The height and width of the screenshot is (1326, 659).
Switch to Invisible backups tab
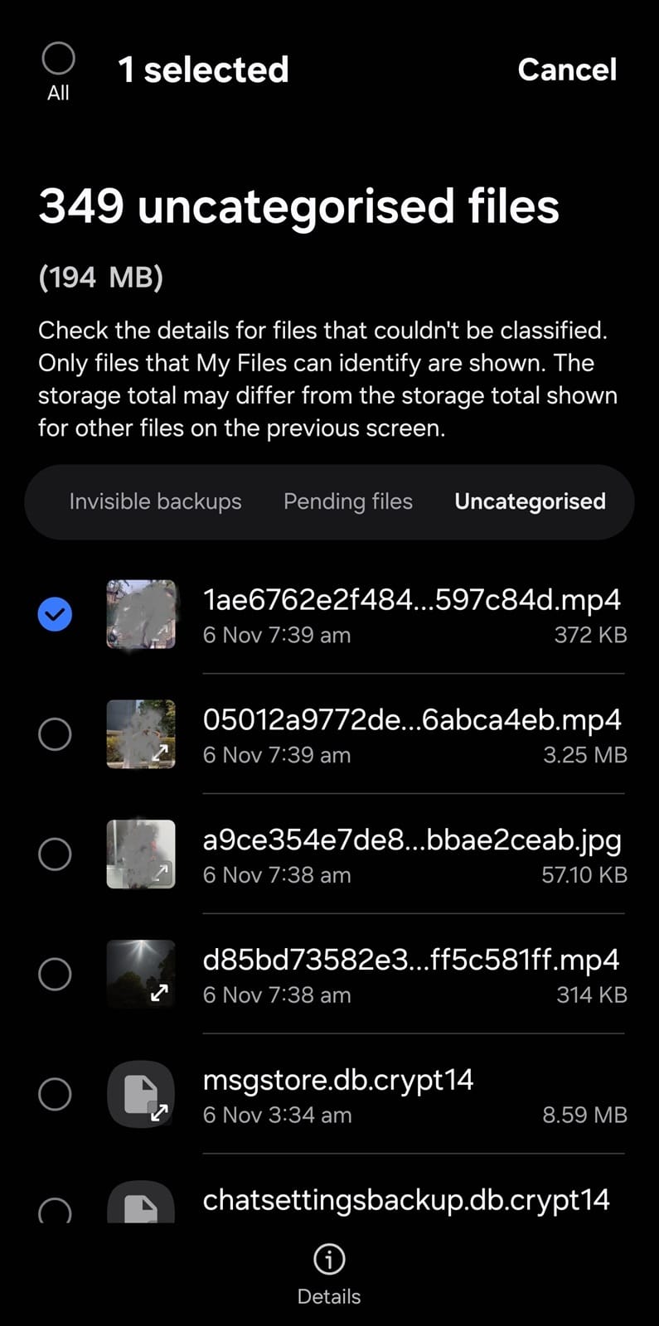pos(155,501)
